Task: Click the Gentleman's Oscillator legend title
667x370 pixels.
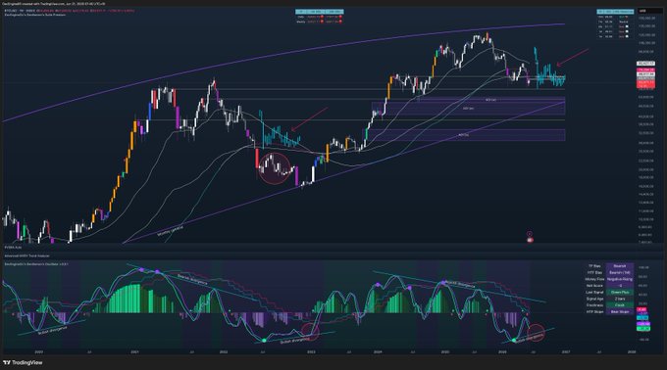Action: point(36,264)
